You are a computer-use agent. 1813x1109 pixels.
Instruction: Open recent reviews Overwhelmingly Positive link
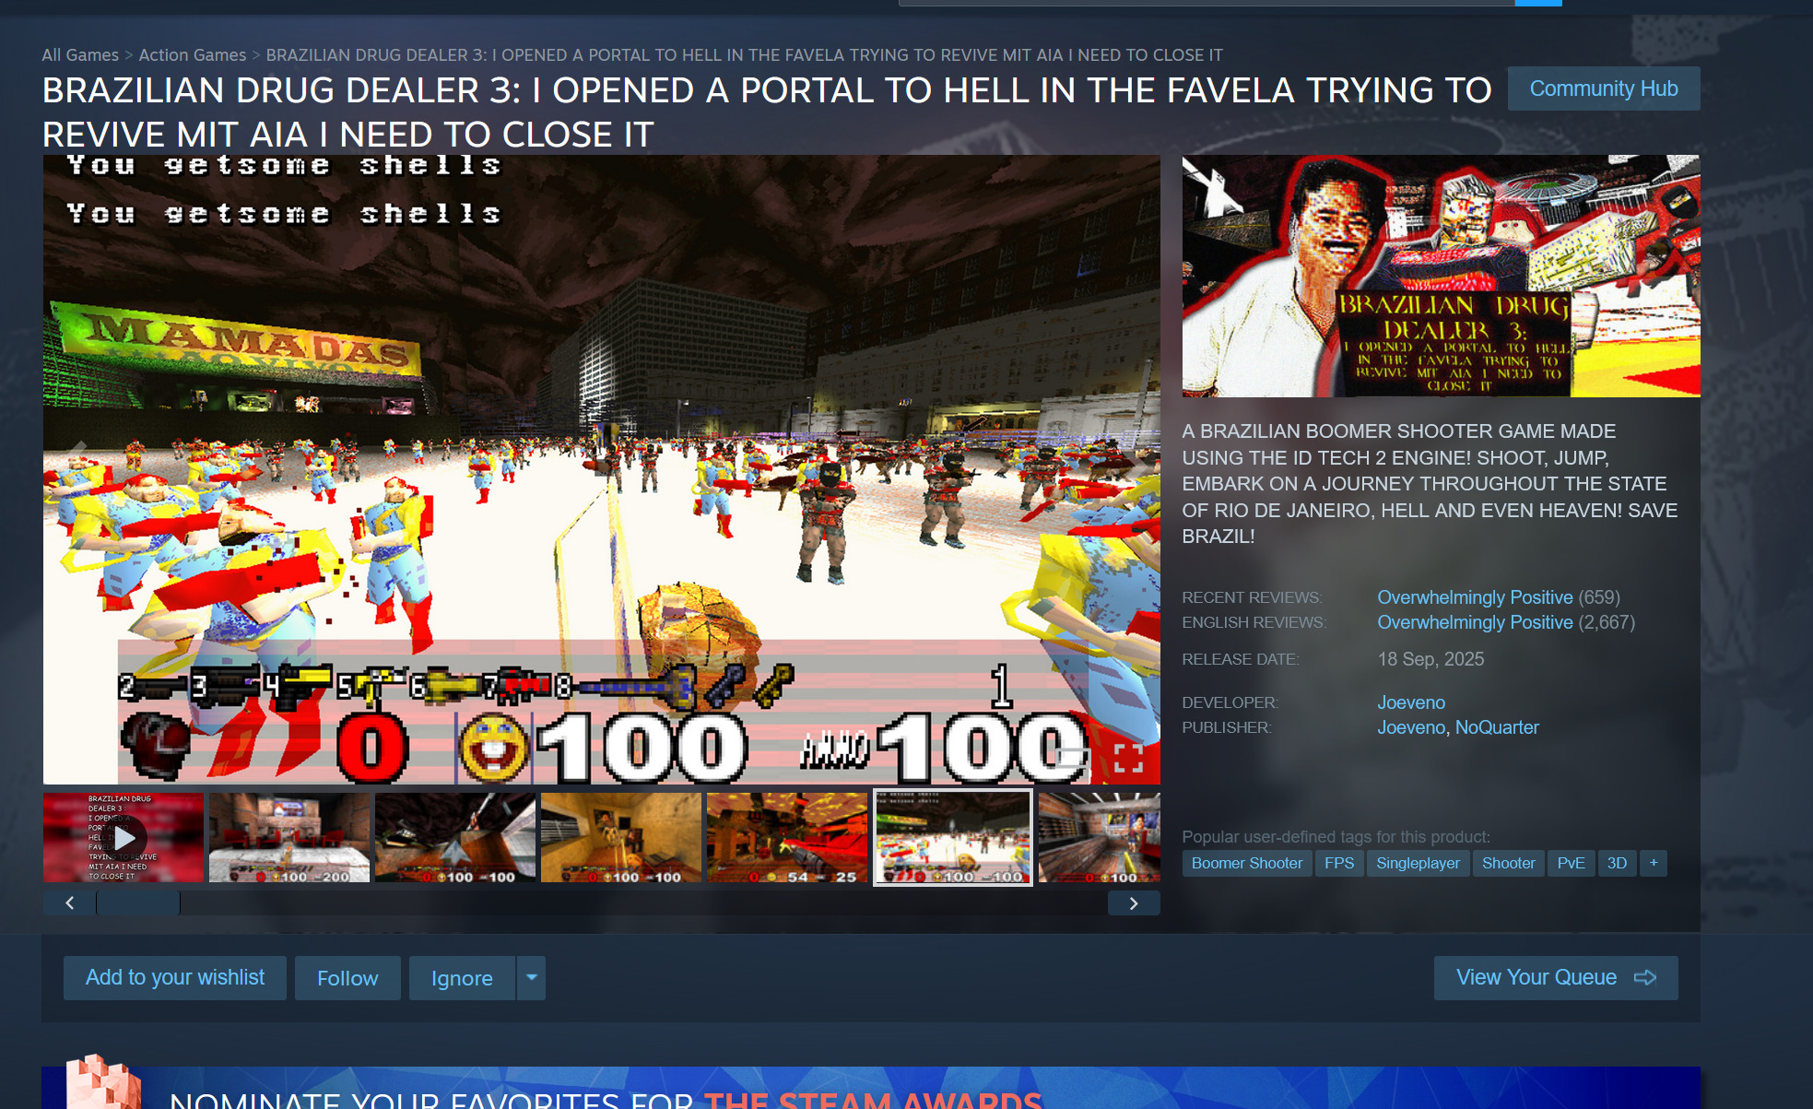click(1474, 597)
